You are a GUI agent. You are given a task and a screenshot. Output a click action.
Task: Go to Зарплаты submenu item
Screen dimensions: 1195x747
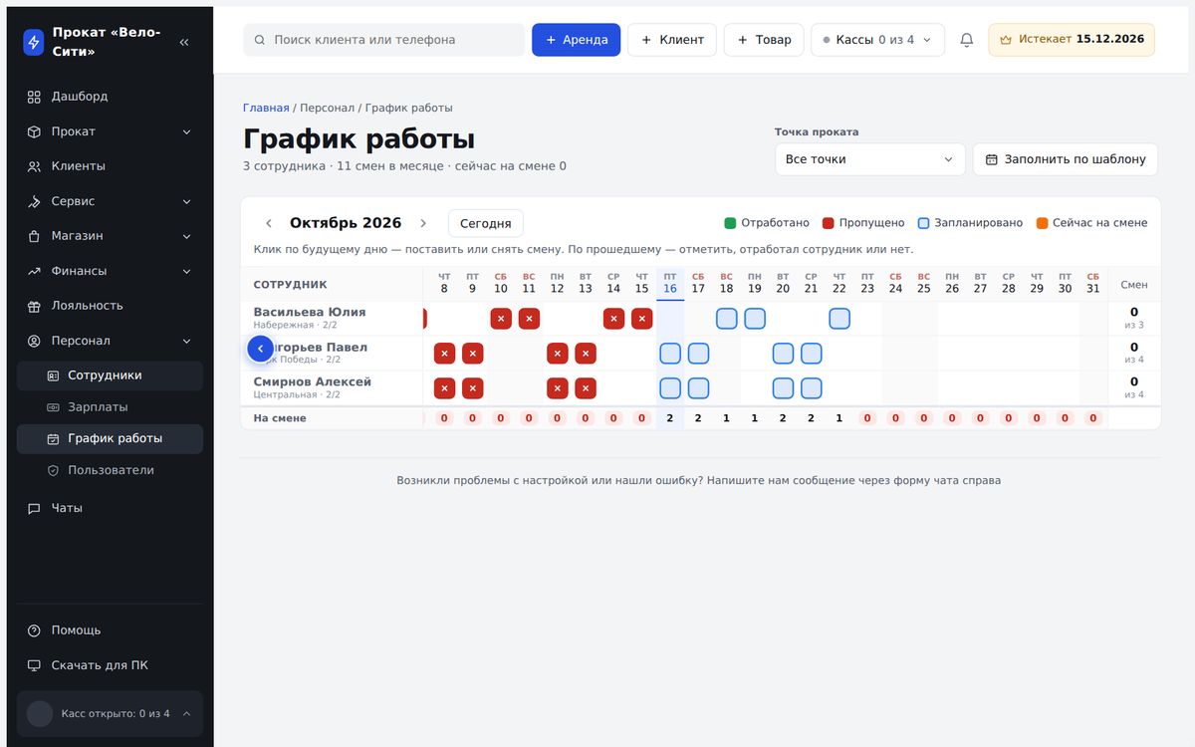(110, 407)
